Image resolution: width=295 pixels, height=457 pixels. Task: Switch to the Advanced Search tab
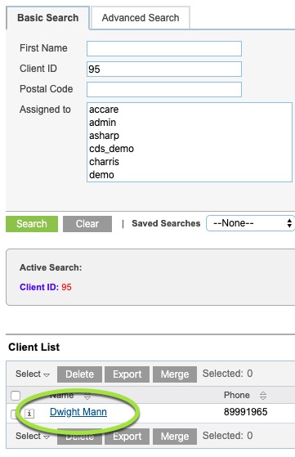click(141, 18)
